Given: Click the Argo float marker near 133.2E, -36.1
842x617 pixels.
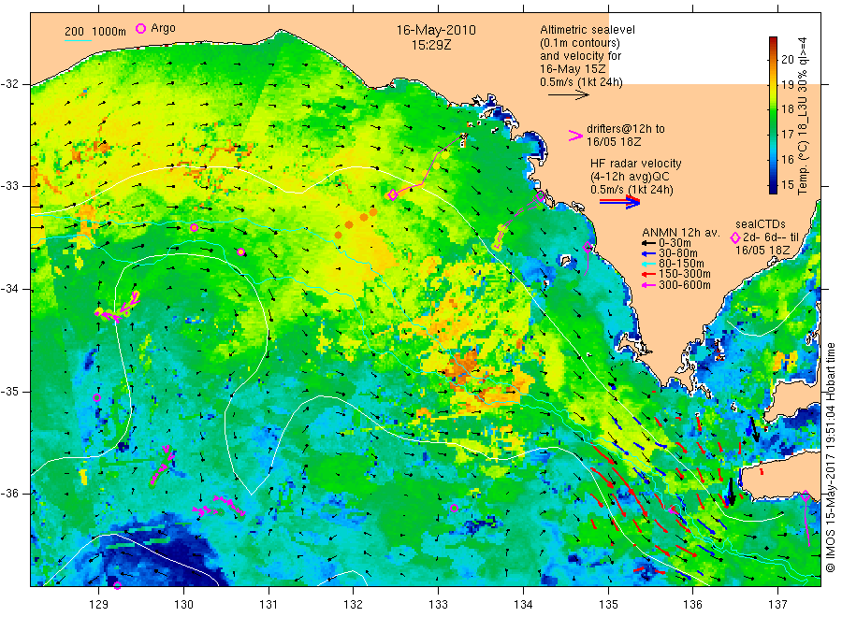Looking at the screenshot, I should pos(454,508).
